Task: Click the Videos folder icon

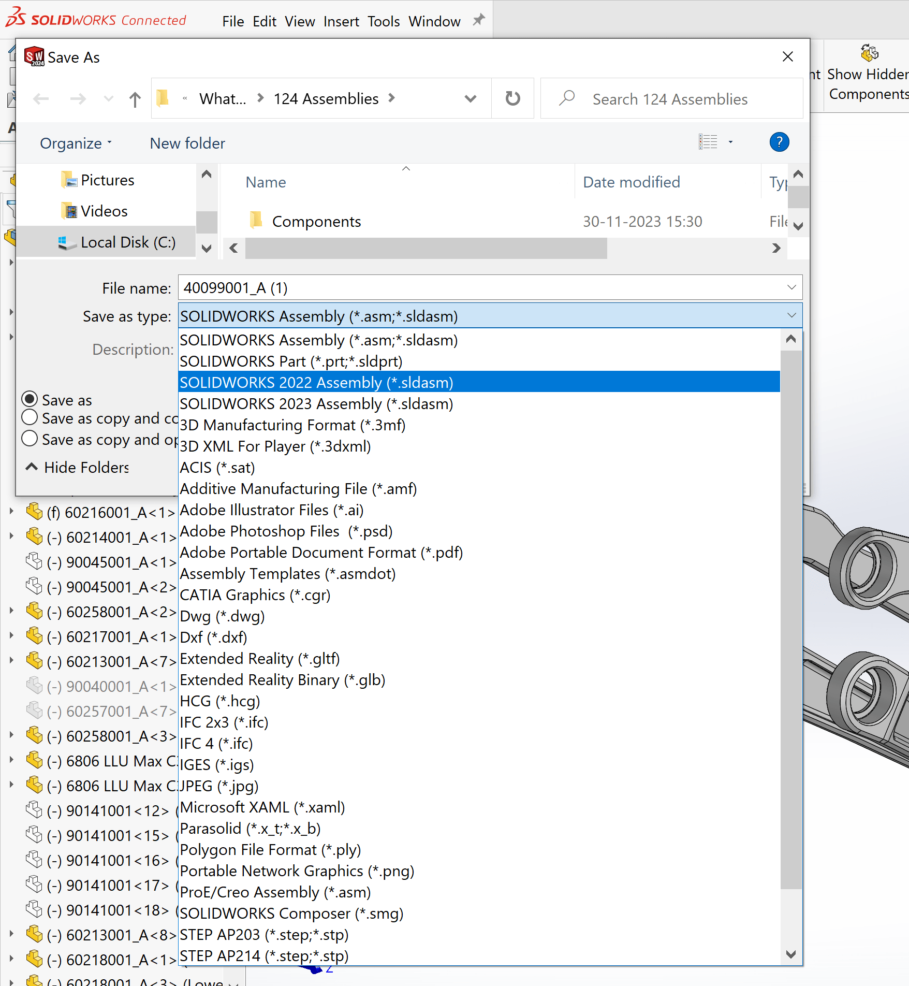Action: [x=69, y=211]
